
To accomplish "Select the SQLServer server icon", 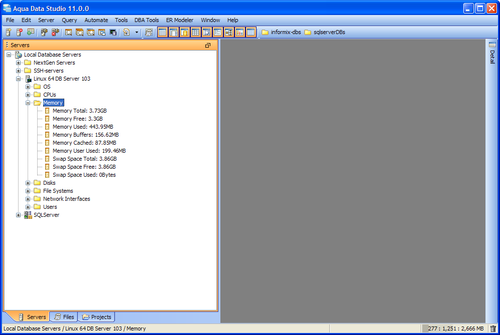I will pyautogui.click(x=28, y=215).
